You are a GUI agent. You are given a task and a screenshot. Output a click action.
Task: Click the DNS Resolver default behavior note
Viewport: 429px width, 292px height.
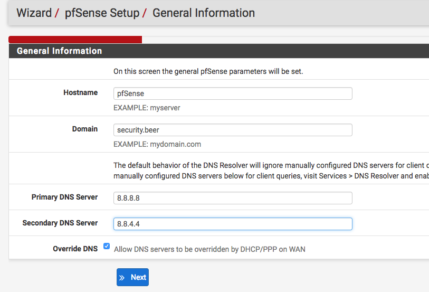pos(271,171)
